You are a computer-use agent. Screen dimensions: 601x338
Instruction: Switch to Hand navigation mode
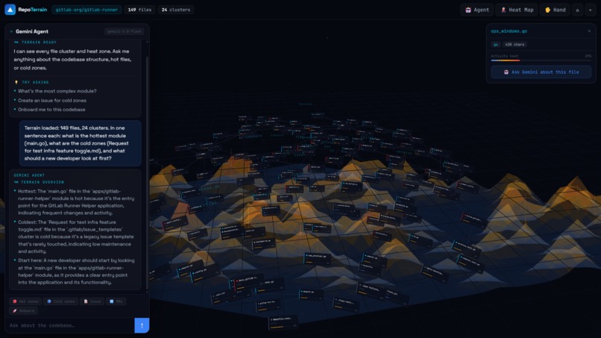click(555, 10)
